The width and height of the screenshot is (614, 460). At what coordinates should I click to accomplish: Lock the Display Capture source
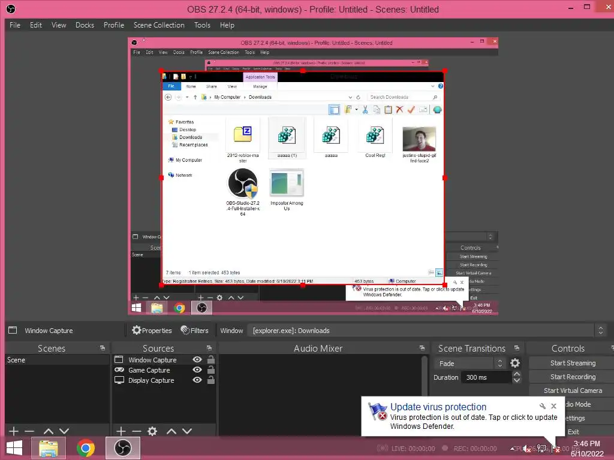(210, 380)
